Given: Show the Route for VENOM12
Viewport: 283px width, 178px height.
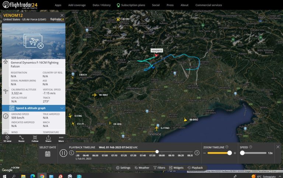Looking at the screenshot, I should (21, 138).
